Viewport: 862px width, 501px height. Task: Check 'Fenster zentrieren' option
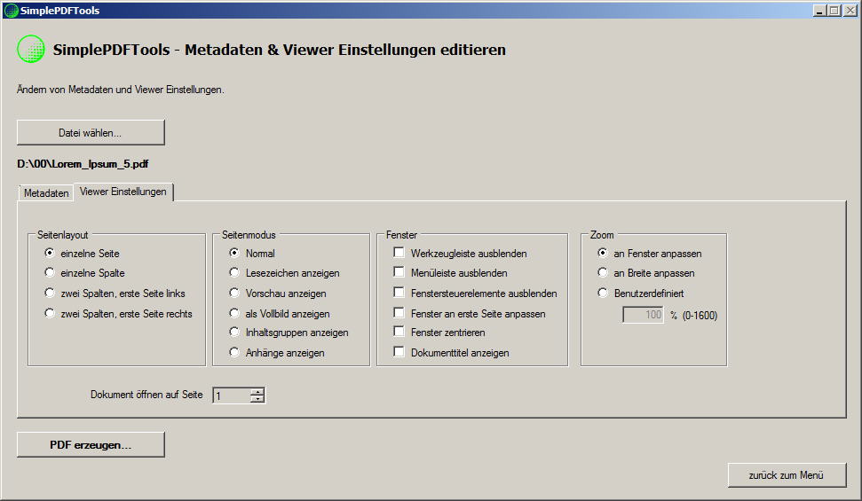click(x=399, y=332)
